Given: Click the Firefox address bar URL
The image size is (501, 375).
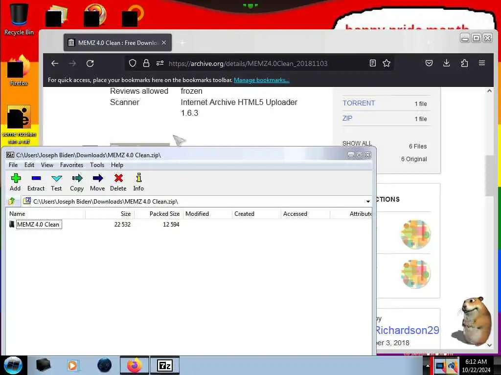Looking at the screenshot, I should point(248,63).
